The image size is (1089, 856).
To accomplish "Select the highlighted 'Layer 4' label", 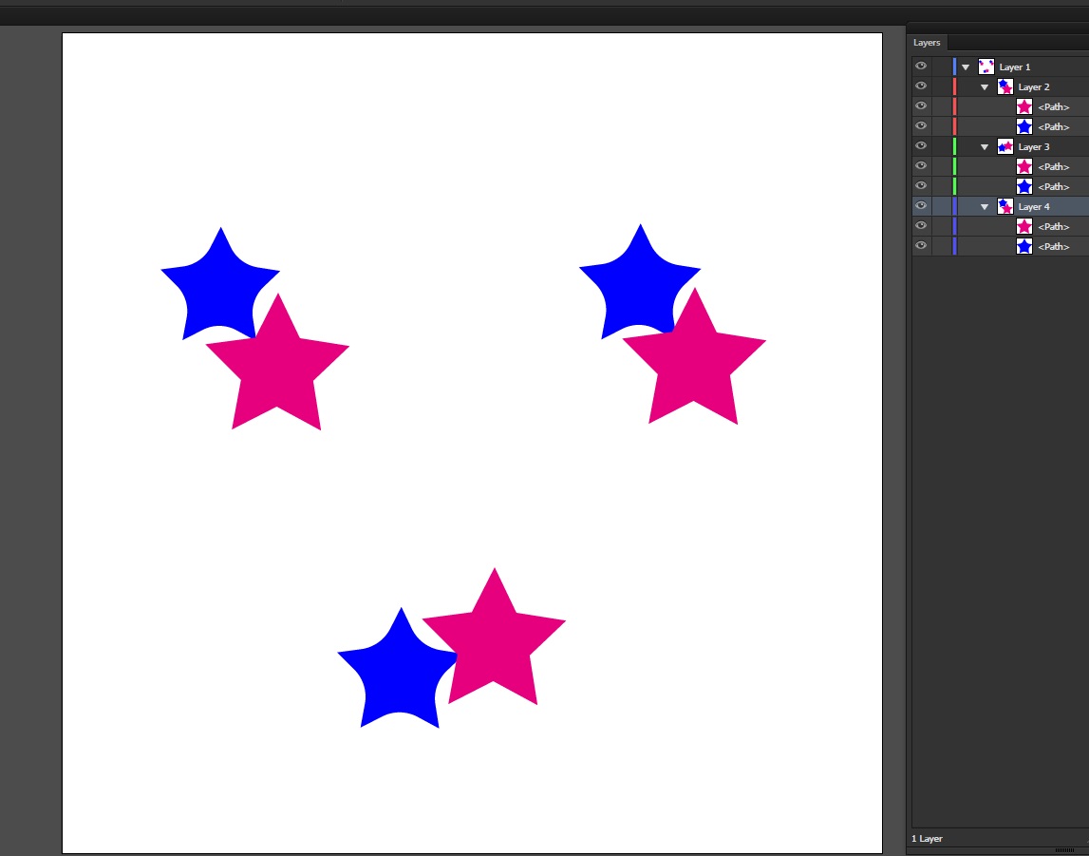I will point(1034,206).
